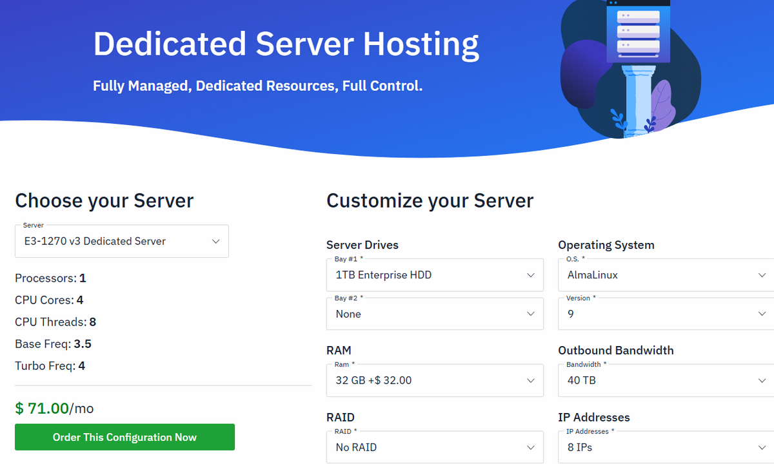Click the Fully Managed tagline text
The width and height of the screenshot is (774, 464).
coord(257,86)
